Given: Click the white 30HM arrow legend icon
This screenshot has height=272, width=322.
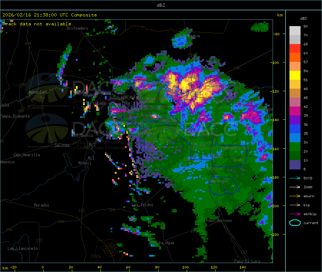Looking at the screenshot, I should coord(295,187).
